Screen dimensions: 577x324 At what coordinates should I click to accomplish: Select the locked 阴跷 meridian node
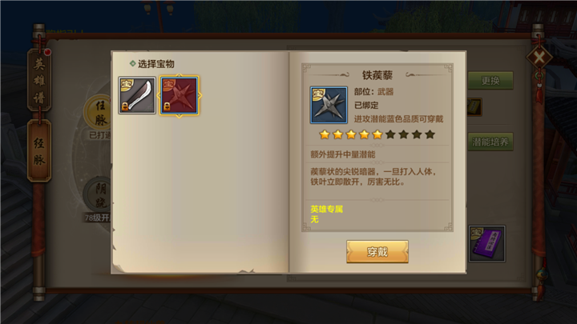point(99,195)
